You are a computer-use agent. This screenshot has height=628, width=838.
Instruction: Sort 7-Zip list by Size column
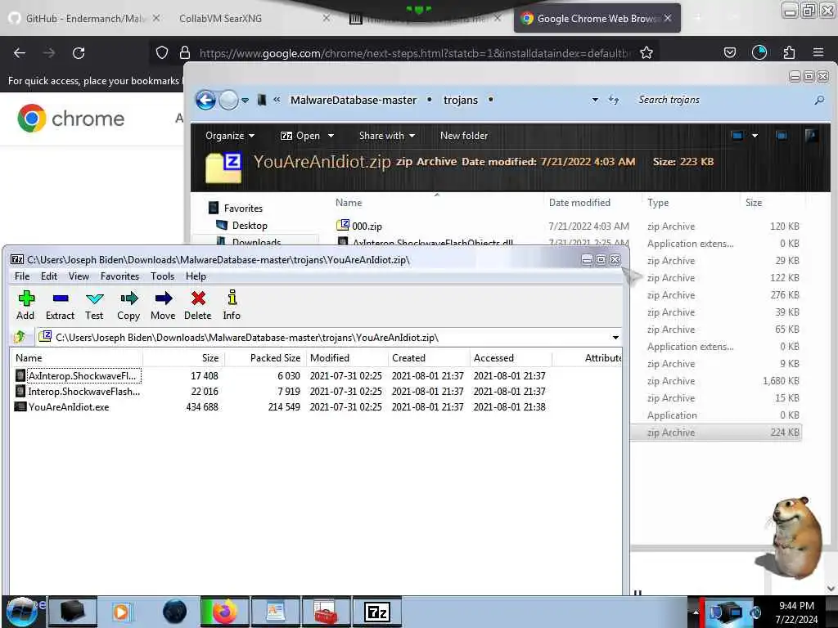pos(210,358)
